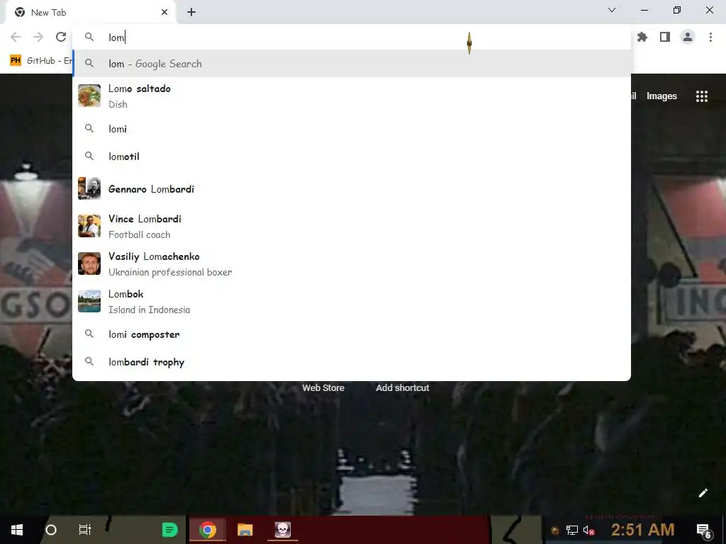
Task: Choose Vasiliy Lomachenko suggestion
Action: 352,264
